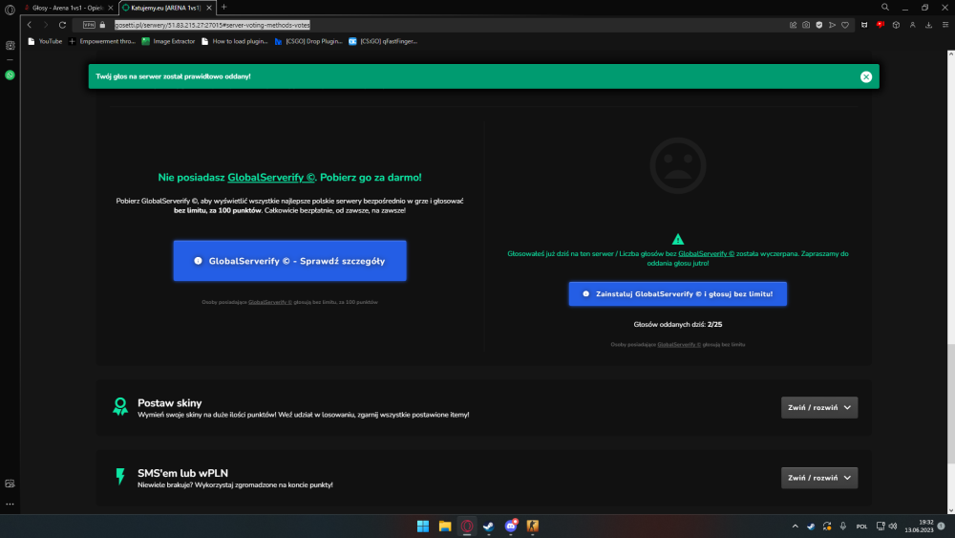This screenshot has height=538, width=955.
Task: Open the Windows Start menu
Action: point(423,527)
